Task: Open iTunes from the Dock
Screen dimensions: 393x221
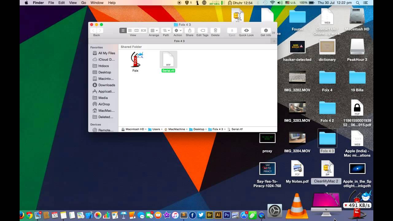Action: coord(175,215)
